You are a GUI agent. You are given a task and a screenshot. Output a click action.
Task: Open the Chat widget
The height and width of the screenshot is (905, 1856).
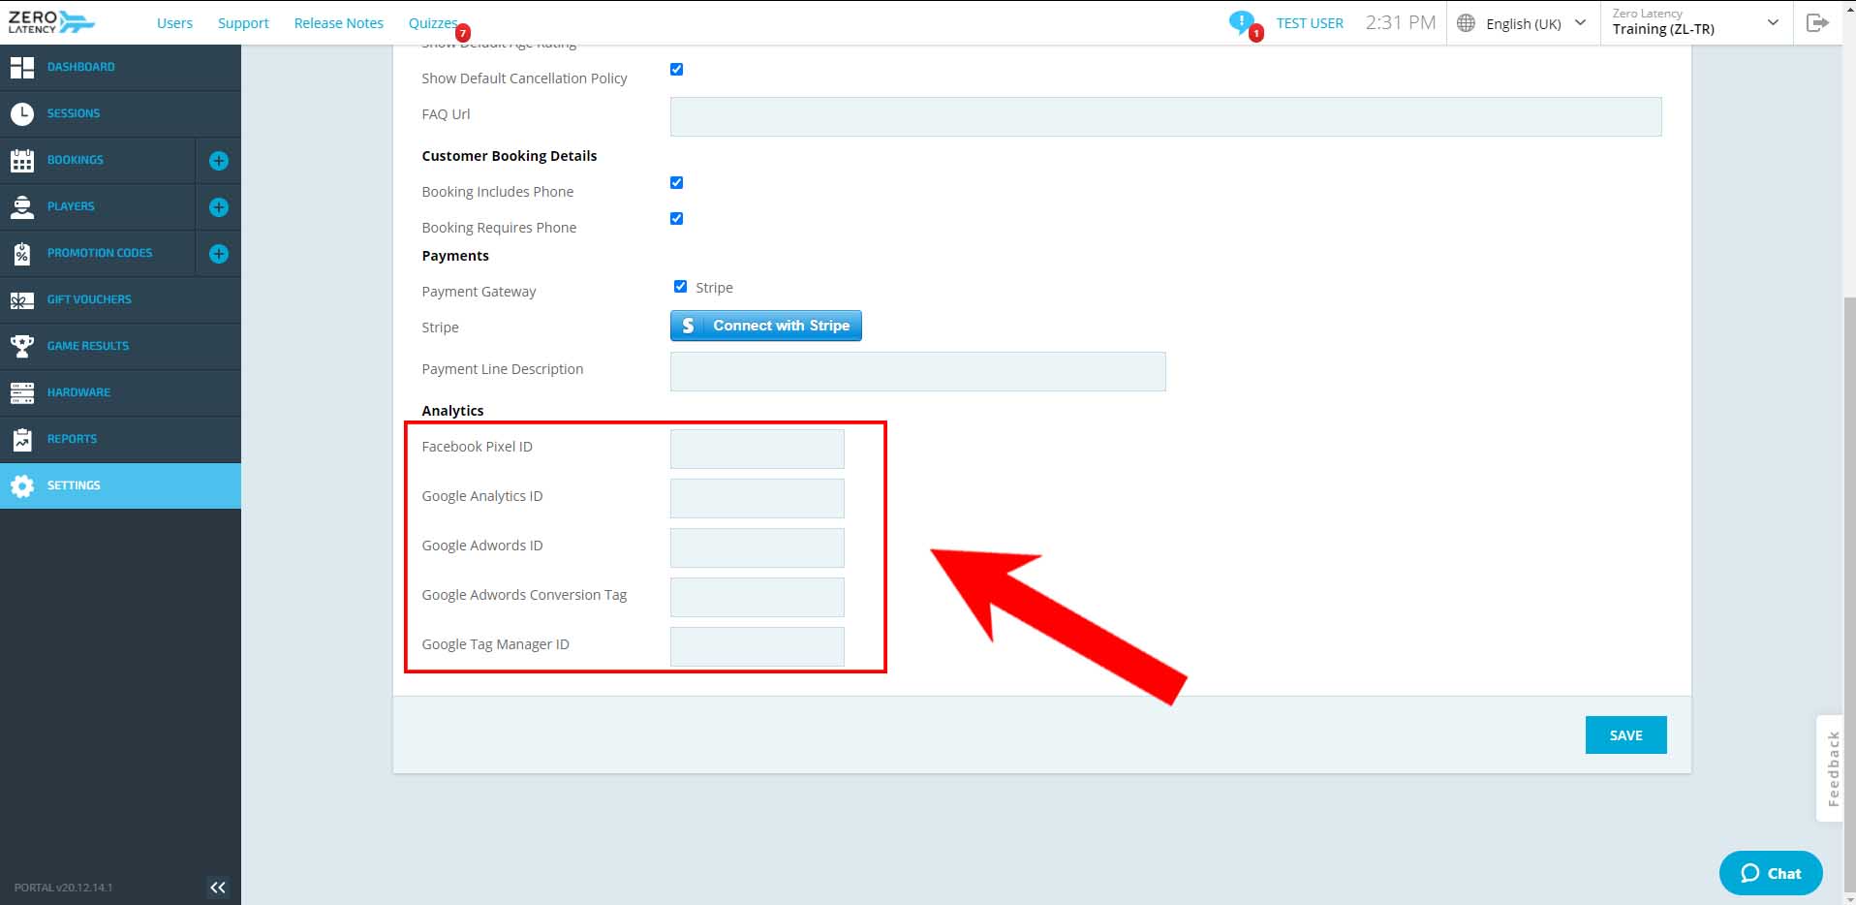coord(1771,873)
